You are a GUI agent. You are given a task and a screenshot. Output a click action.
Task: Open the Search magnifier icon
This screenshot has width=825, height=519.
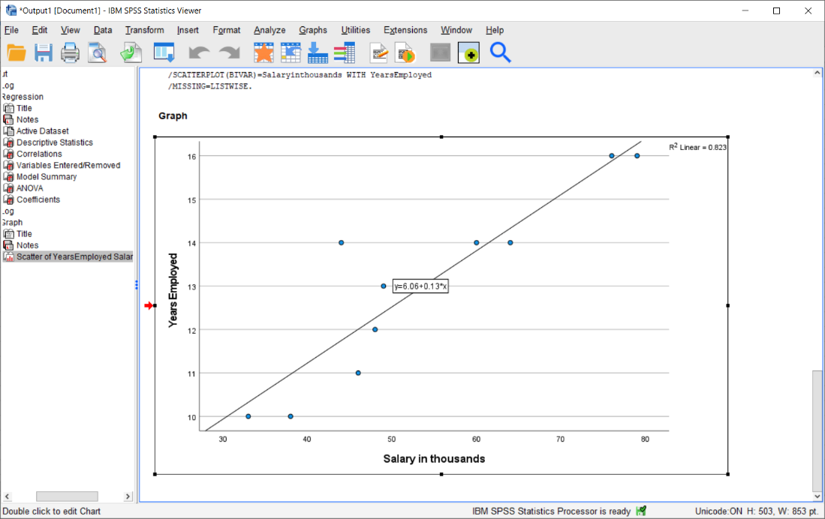pyautogui.click(x=500, y=52)
